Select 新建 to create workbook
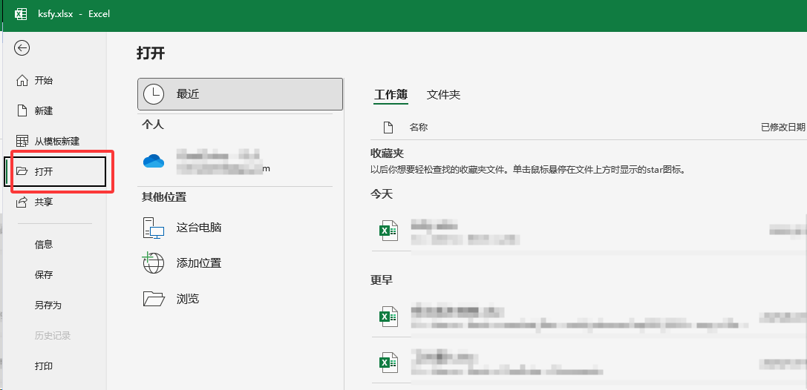 click(43, 111)
